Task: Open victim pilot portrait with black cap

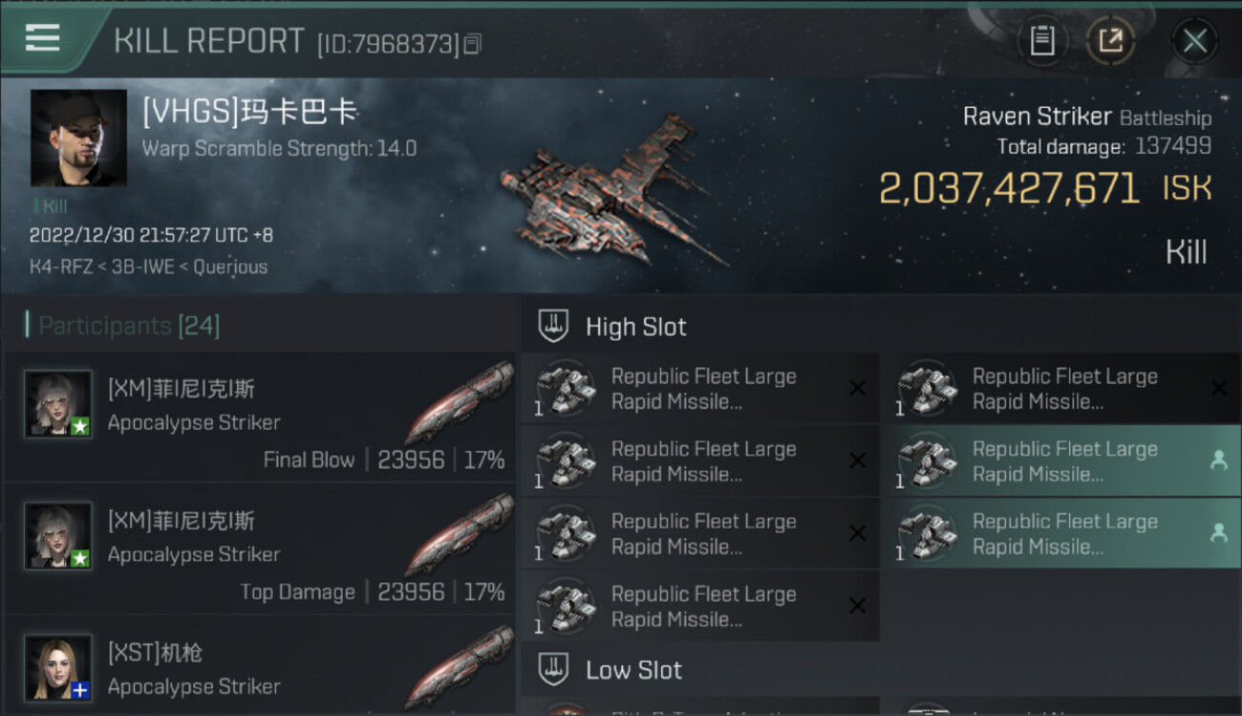Action: coord(78,137)
